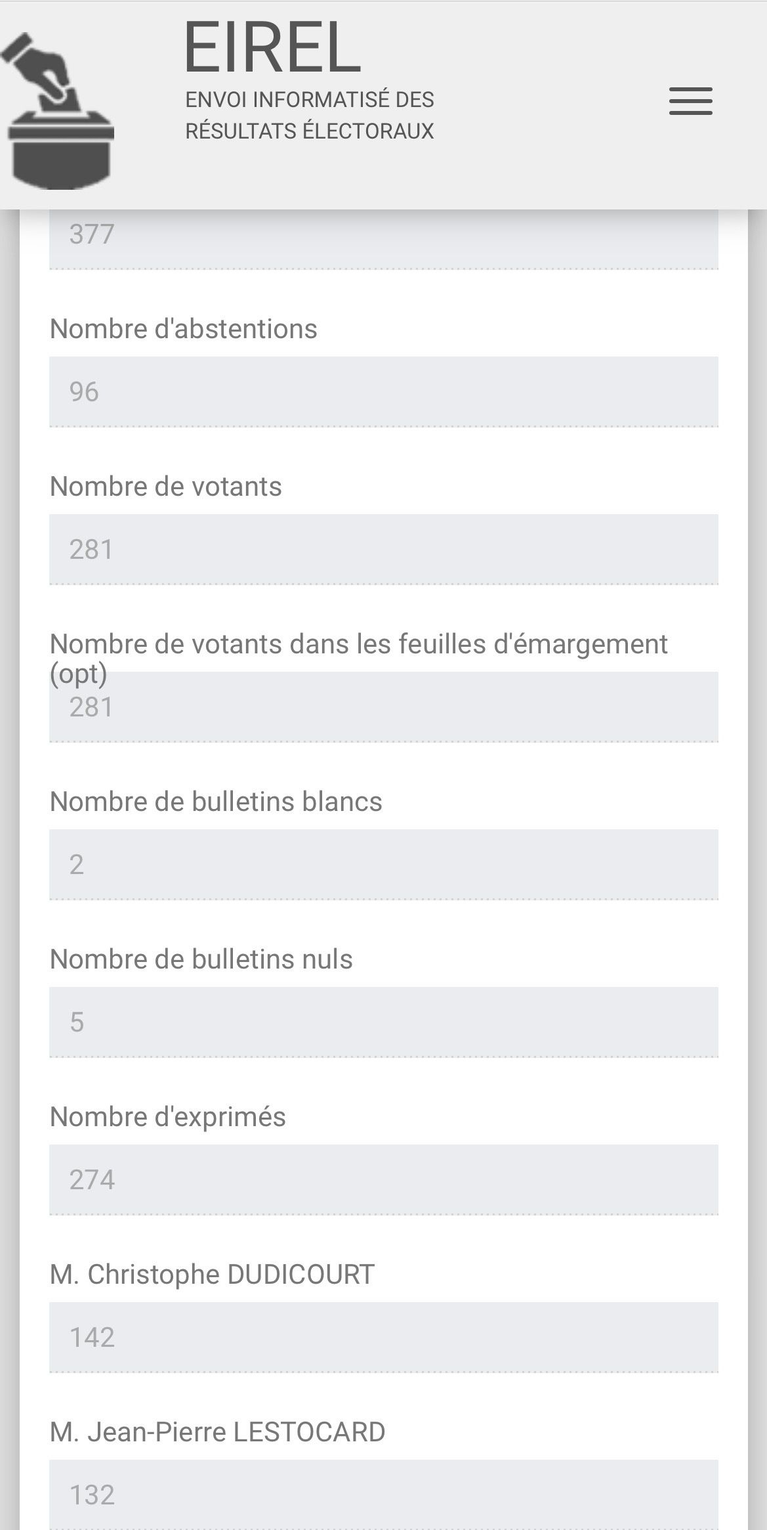This screenshot has height=1530, width=767.
Task: Click the exprimés input field showing 274
Action: (383, 1180)
